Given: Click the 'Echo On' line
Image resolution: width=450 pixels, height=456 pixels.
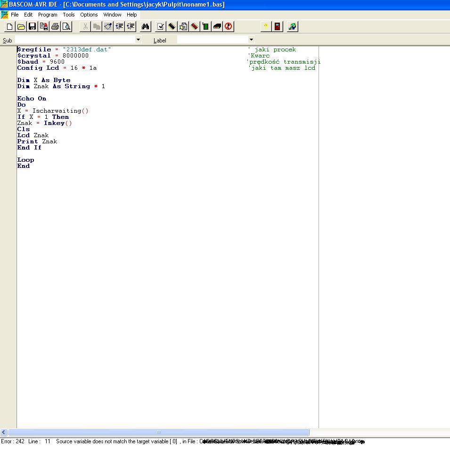Looking at the screenshot, I should click(x=32, y=98).
